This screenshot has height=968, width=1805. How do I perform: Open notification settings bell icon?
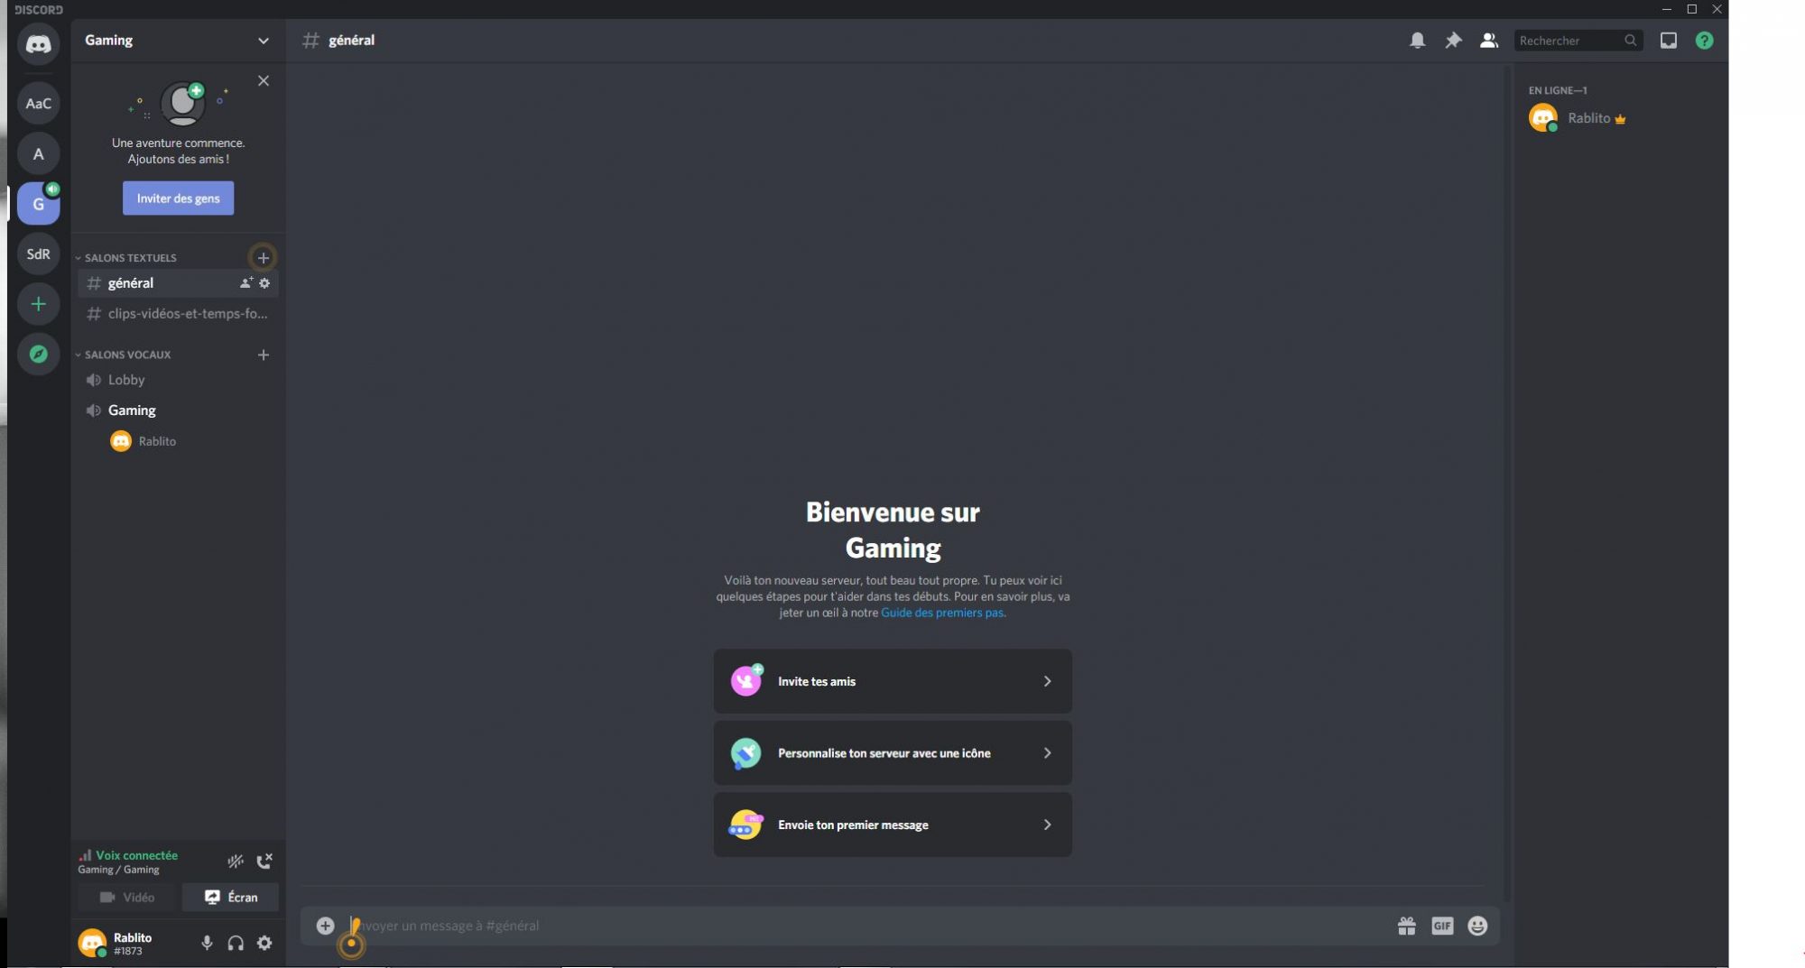(1417, 41)
